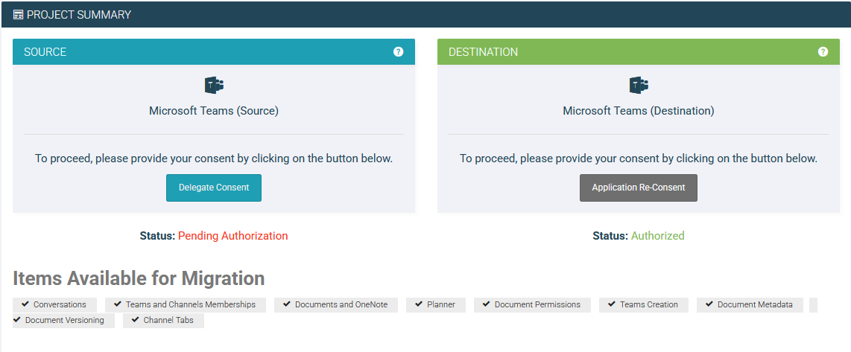Image resolution: width=851 pixels, height=352 pixels.
Task: Click the Destination panel help question icon
Action: point(823,52)
